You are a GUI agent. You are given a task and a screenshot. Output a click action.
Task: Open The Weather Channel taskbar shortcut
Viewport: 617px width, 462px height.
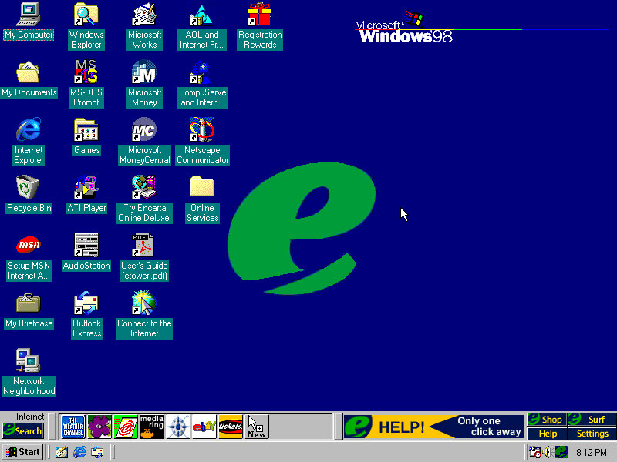[x=73, y=427]
